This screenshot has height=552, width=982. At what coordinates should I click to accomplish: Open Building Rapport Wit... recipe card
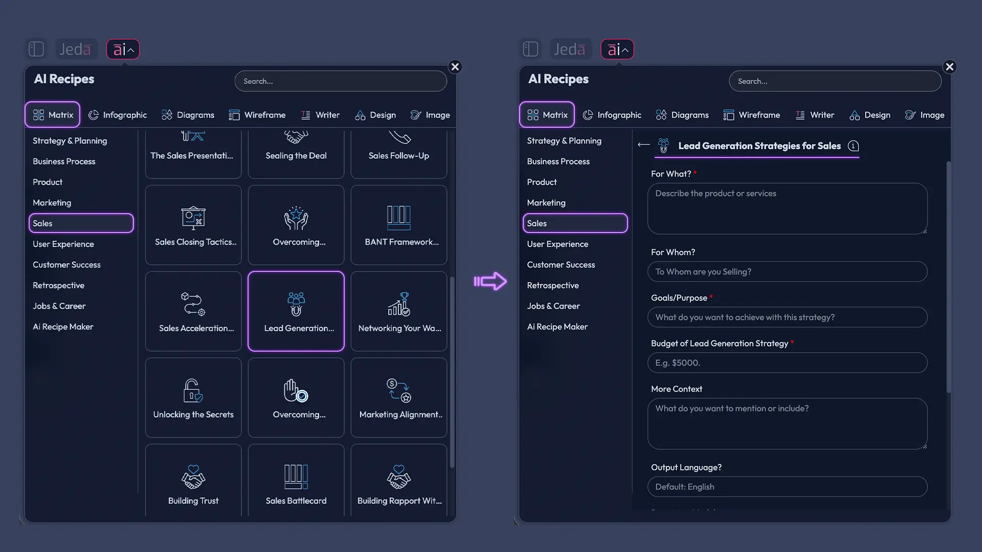[399, 480]
